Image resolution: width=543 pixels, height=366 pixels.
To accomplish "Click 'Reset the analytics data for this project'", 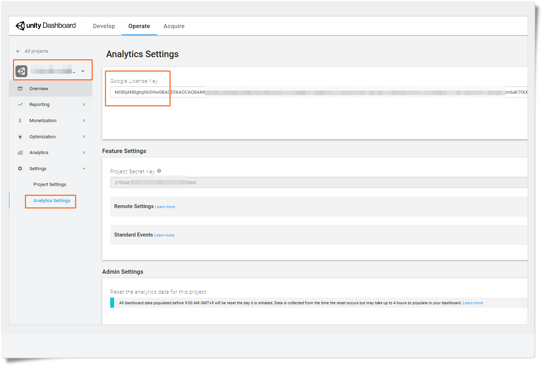I will tap(158, 292).
